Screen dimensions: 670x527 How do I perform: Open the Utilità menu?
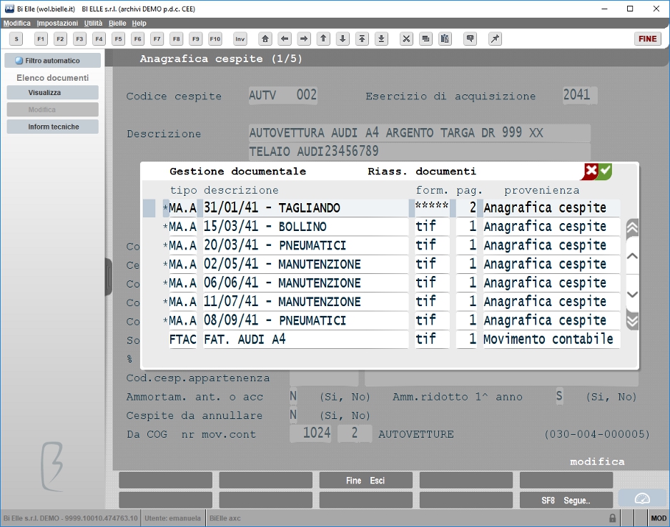pyautogui.click(x=93, y=23)
